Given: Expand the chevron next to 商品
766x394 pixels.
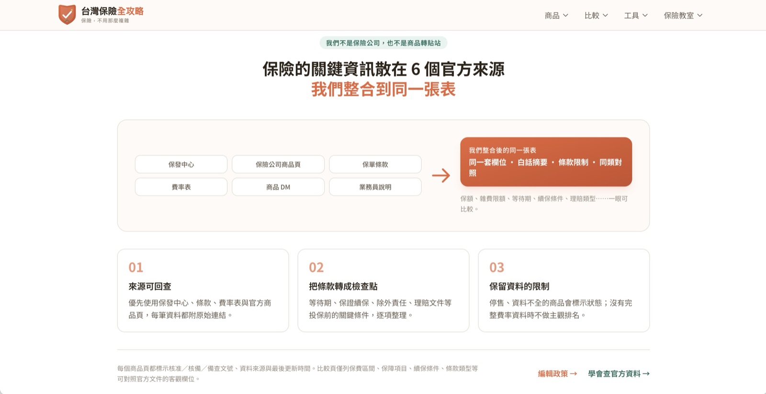Looking at the screenshot, I should [565, 15].
